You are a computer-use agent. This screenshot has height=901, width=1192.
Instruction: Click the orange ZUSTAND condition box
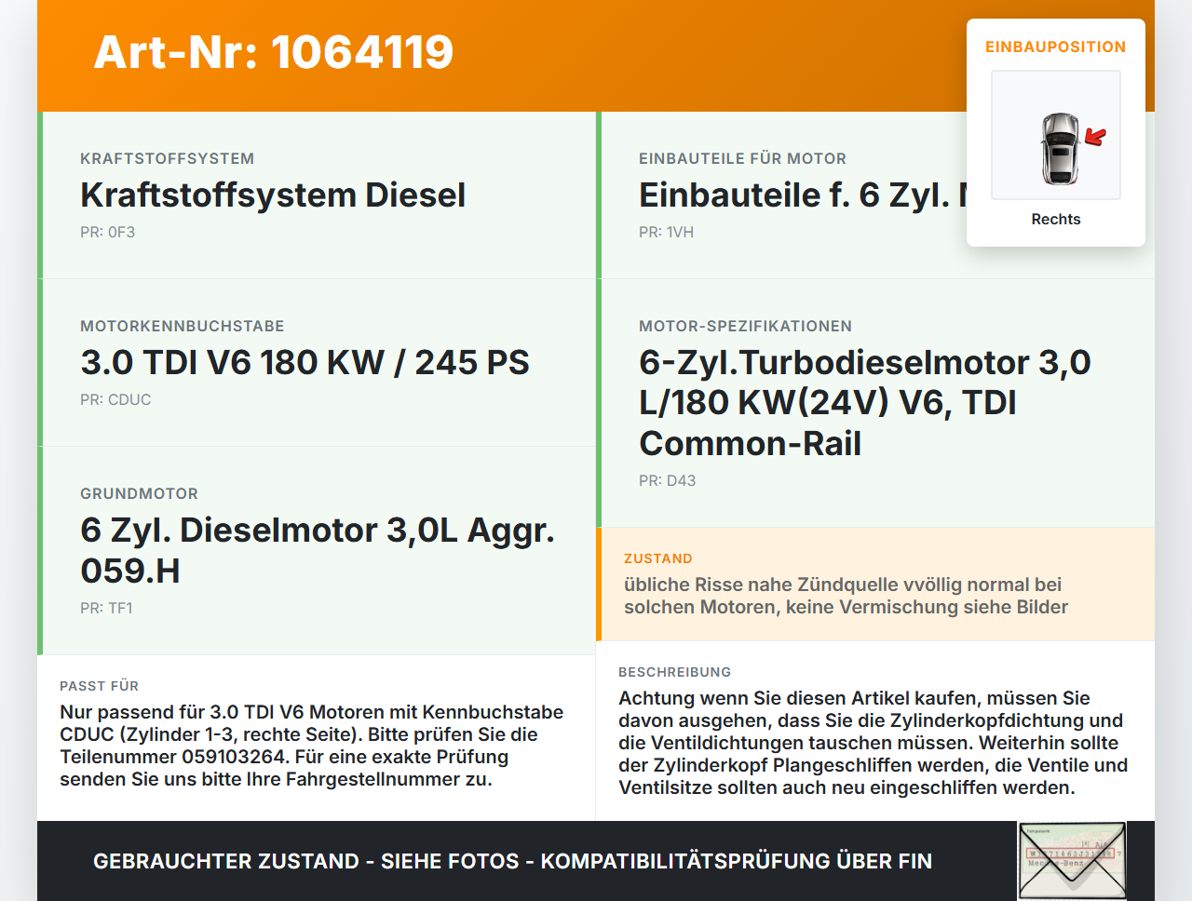875,585
